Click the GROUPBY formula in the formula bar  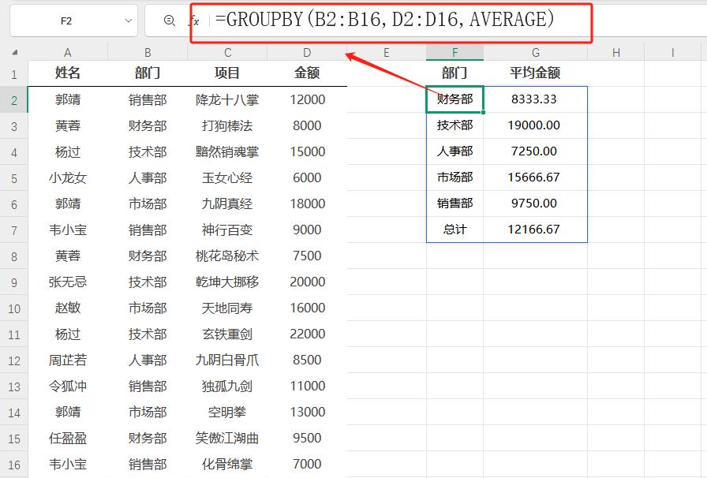[x=384, y=20]
